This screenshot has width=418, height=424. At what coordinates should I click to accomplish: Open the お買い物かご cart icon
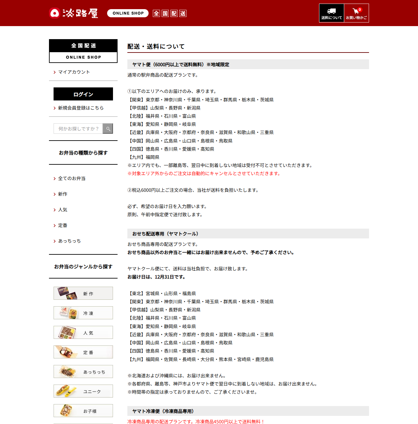pyautogui.click(x=356, y=13)
